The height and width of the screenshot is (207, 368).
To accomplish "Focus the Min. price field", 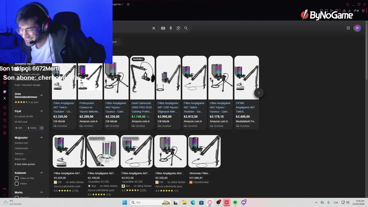I will pos(21,128).
